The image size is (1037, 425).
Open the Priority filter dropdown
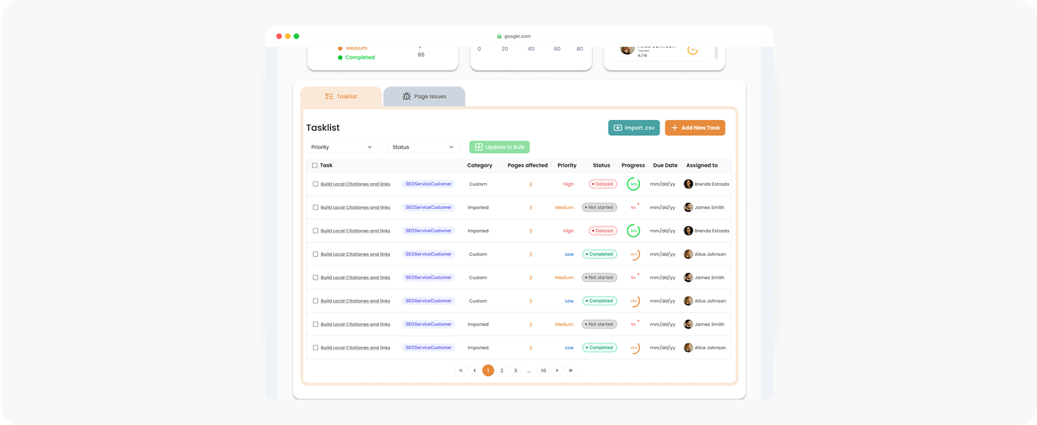(342, 147)
